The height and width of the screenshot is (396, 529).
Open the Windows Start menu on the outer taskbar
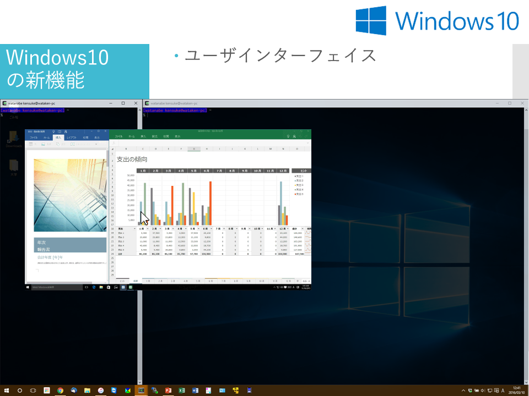7,391
